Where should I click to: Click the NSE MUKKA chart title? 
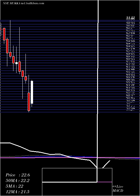(23, 3)
